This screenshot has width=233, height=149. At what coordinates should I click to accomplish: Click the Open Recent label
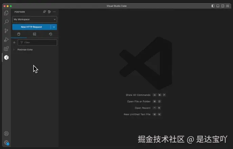point(143,108)
